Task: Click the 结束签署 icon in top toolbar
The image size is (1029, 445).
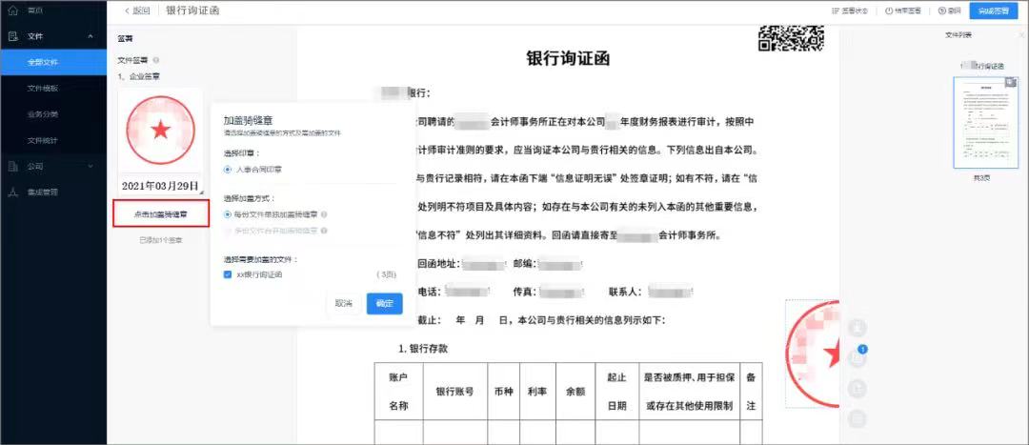Action: click(x=889, y=10)
